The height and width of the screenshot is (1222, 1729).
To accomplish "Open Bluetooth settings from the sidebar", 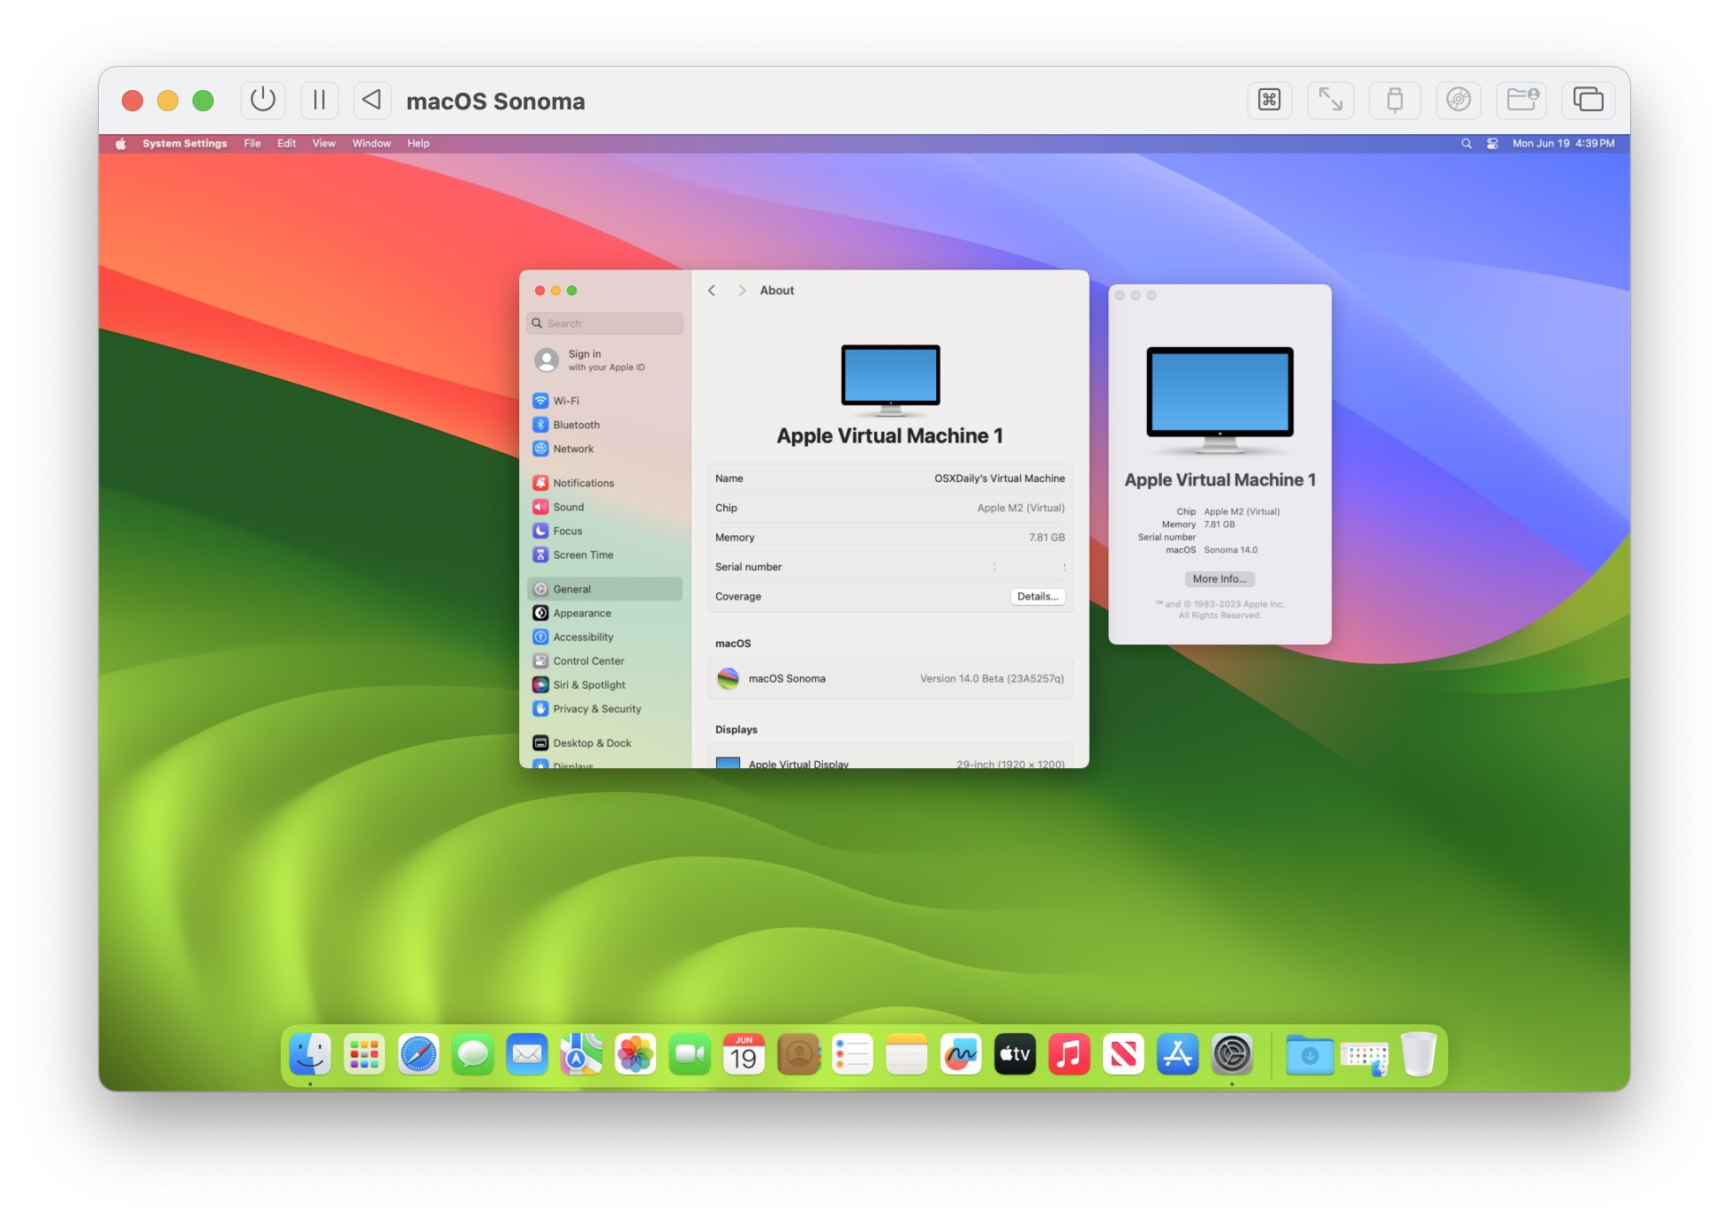I will [576, 424].
